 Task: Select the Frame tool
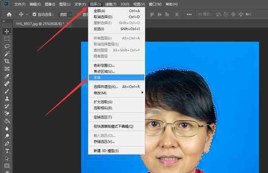click(7, 69)
